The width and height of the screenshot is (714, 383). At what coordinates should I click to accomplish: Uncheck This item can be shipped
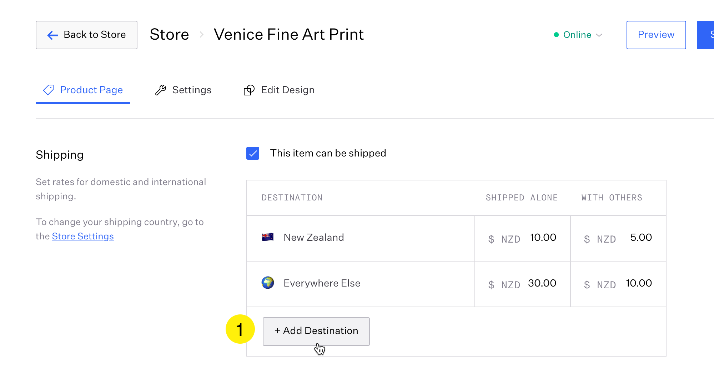pos(253,153)
